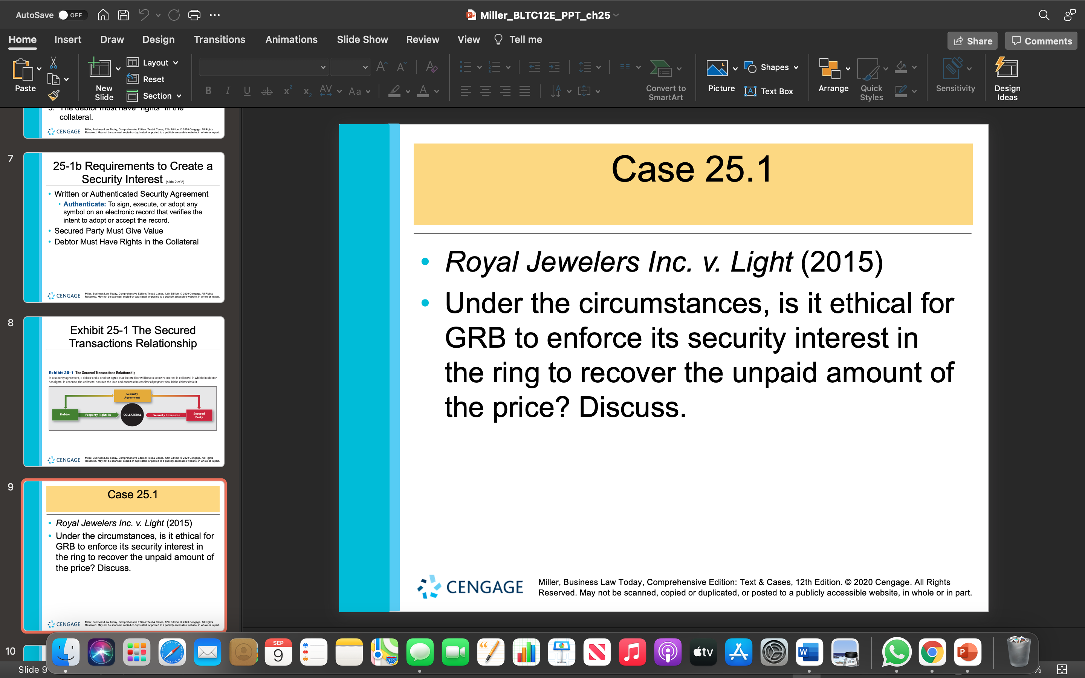Save the presentation with the floppy disk icon
The width and height of the screenshot is (1085, 678).
tap(123, 15)
